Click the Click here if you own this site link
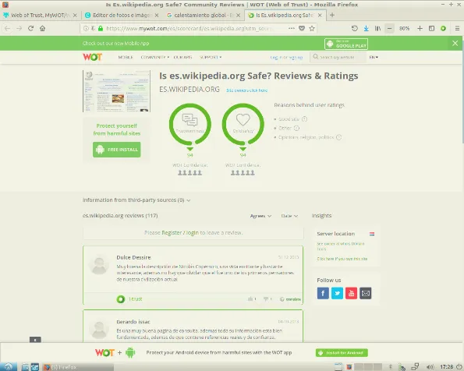 tap(342, 259)
